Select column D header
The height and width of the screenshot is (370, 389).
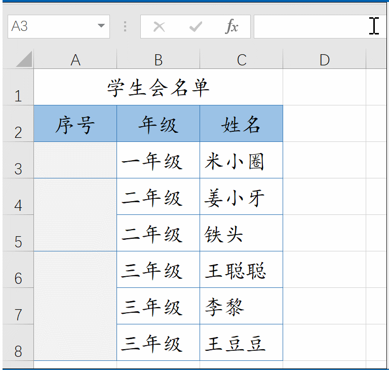pos(325,60)
